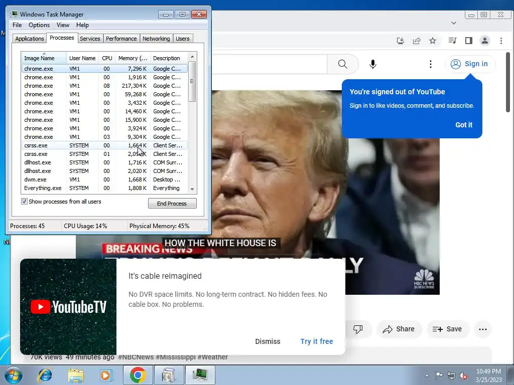This screenshot has width=514, height=385.
Task: Click install app download icon in Chrome
Action: (x=400, y=41)
